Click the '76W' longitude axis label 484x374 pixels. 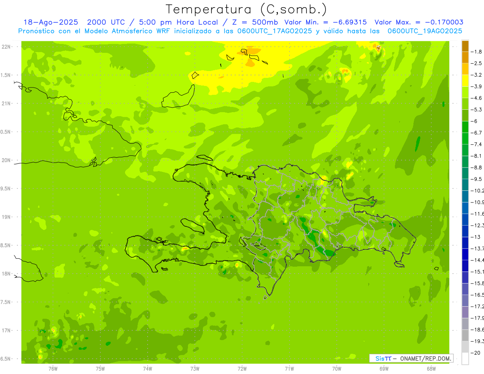(53, 369)
